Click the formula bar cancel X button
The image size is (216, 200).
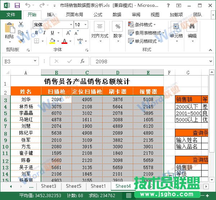(57, 61)
